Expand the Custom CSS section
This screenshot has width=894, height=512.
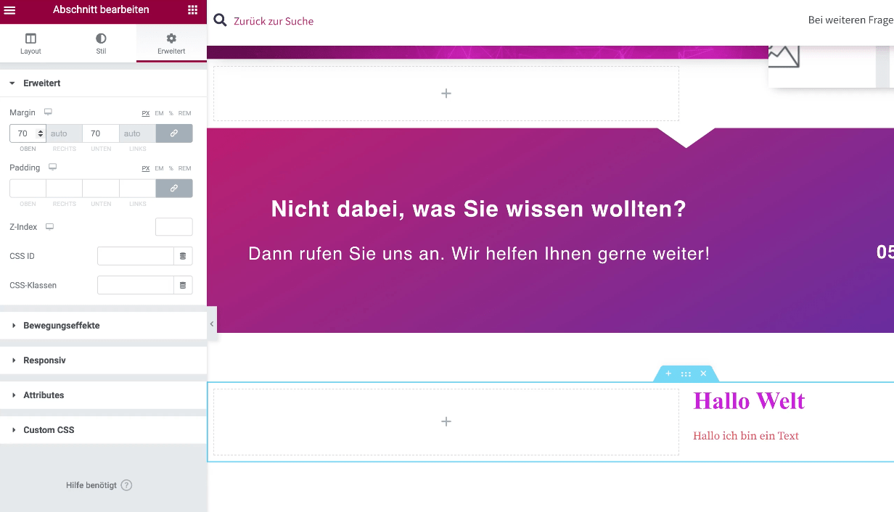point(49,430)
